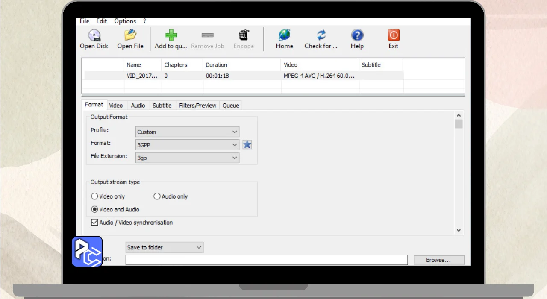Viewport: 547px width, 299px height.
Task: Click the Check for updates icon
Action: (321, 35)
